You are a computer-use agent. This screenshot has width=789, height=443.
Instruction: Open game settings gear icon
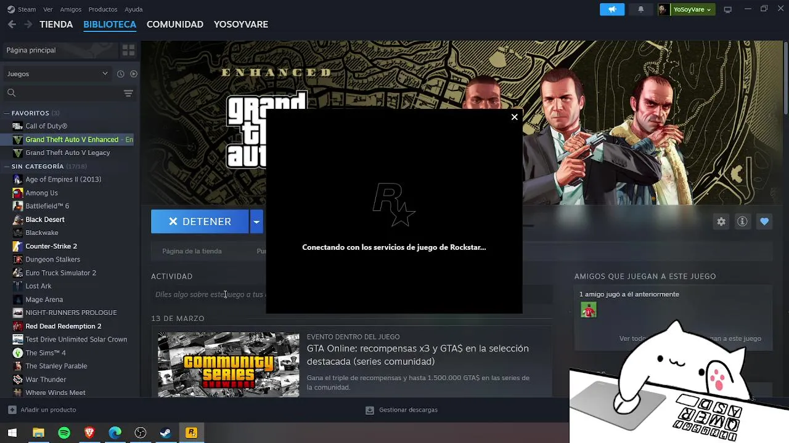click(721, 221)
